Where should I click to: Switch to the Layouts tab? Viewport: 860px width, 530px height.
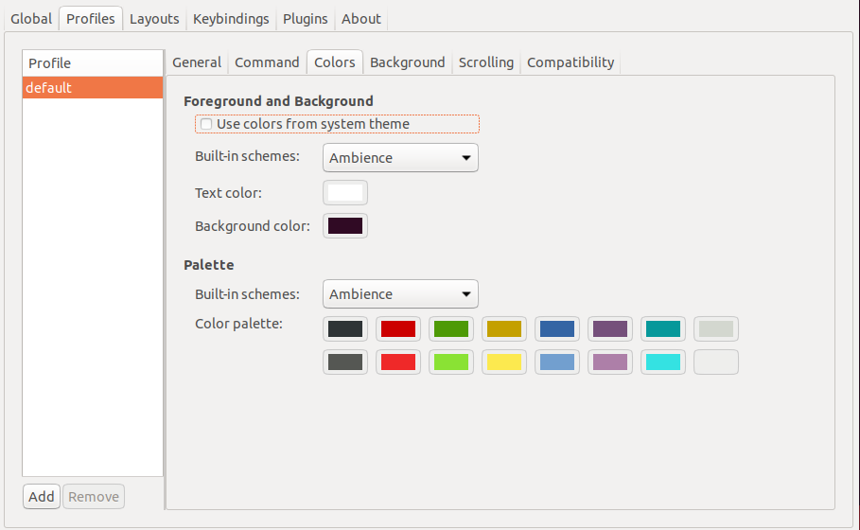[154, 19]
